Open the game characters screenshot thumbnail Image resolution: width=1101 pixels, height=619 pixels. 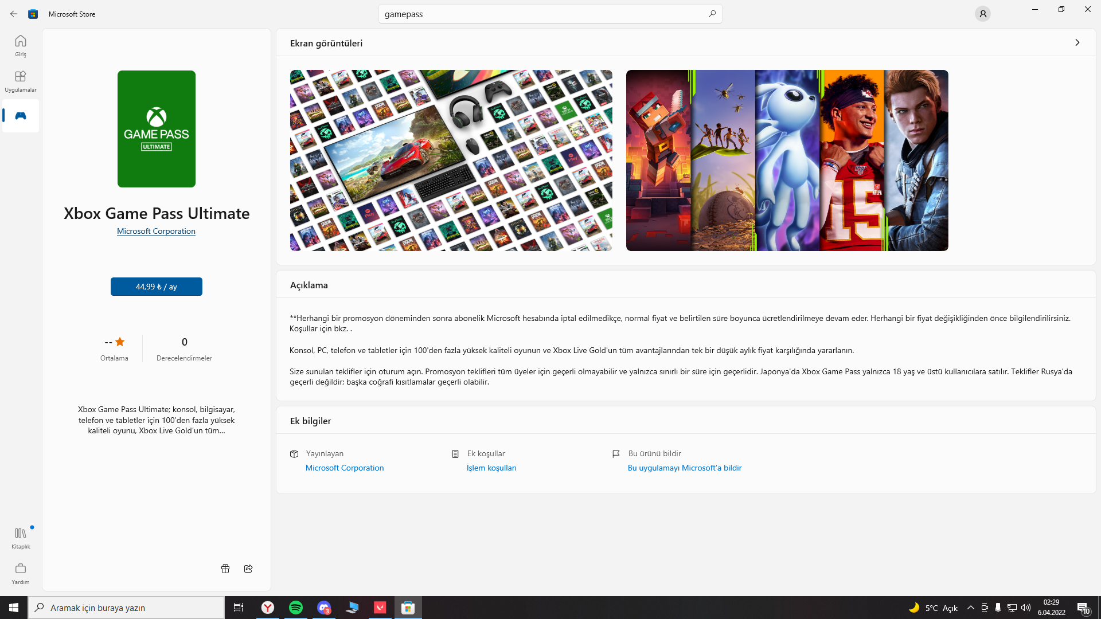coord(787,160)
